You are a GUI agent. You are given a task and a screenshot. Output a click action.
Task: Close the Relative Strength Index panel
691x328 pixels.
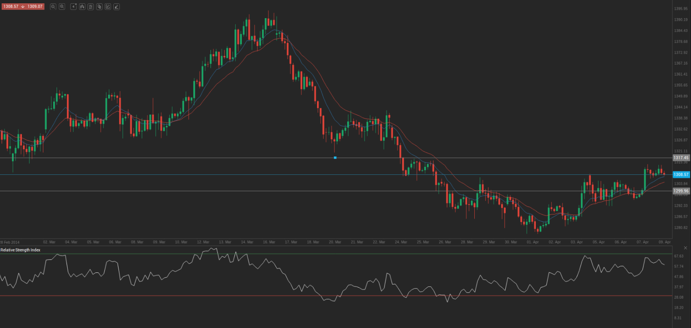[x=685, y=248]
